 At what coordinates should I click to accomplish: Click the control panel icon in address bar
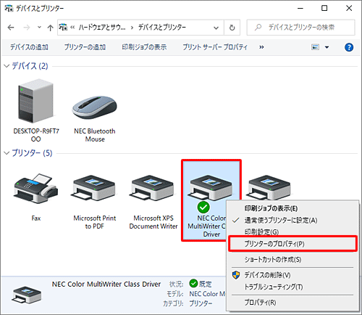coord(63,27)
